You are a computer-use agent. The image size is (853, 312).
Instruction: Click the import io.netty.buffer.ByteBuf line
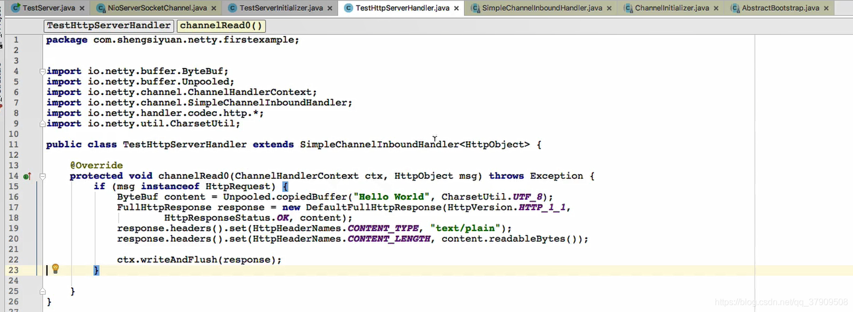[138, 71]
